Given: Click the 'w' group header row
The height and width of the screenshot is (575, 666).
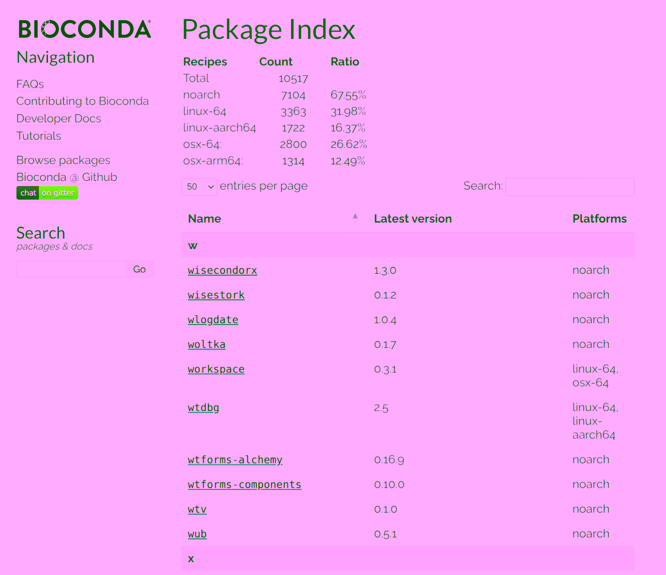Looking at the screenshot, I should pos(408,245).
